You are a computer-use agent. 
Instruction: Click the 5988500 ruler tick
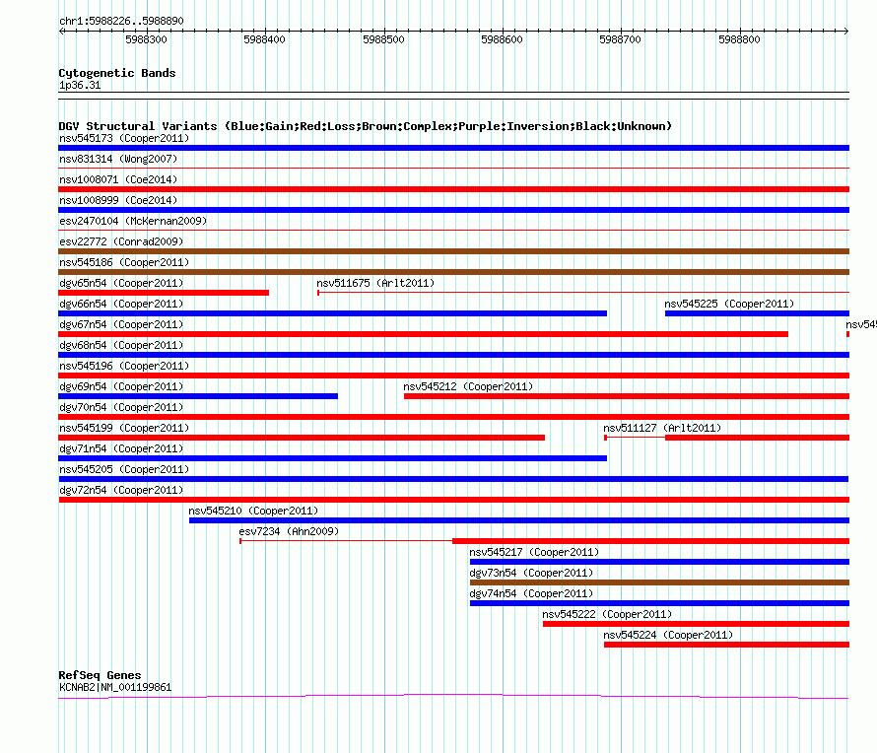pyautogui.click(x=383, y=39)
